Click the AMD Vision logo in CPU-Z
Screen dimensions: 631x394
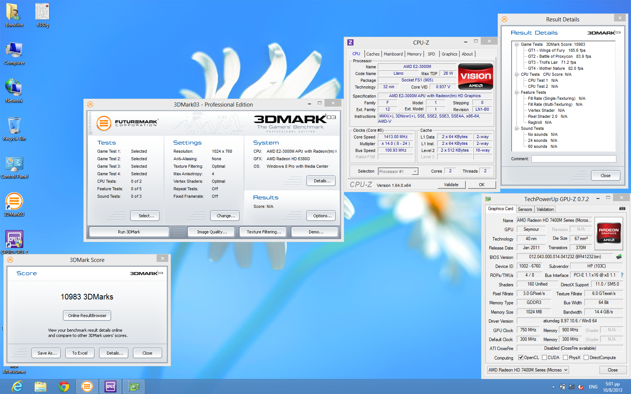[x=476, y=76]
